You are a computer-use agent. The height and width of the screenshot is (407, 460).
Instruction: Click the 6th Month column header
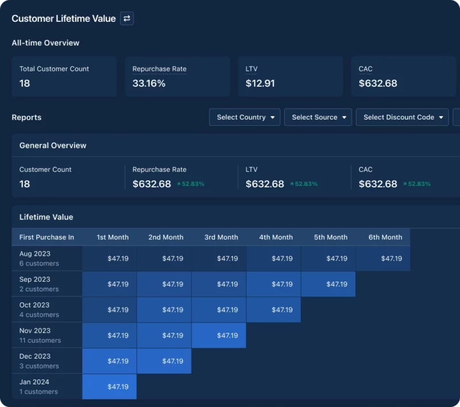(x=385, y=237)
